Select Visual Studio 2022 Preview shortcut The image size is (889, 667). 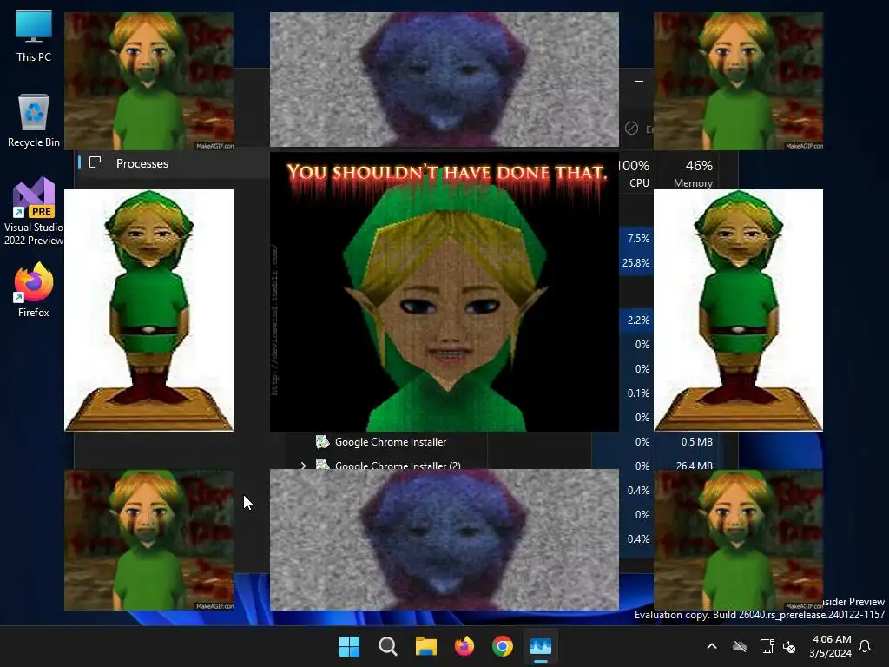[x=34, y=212]
